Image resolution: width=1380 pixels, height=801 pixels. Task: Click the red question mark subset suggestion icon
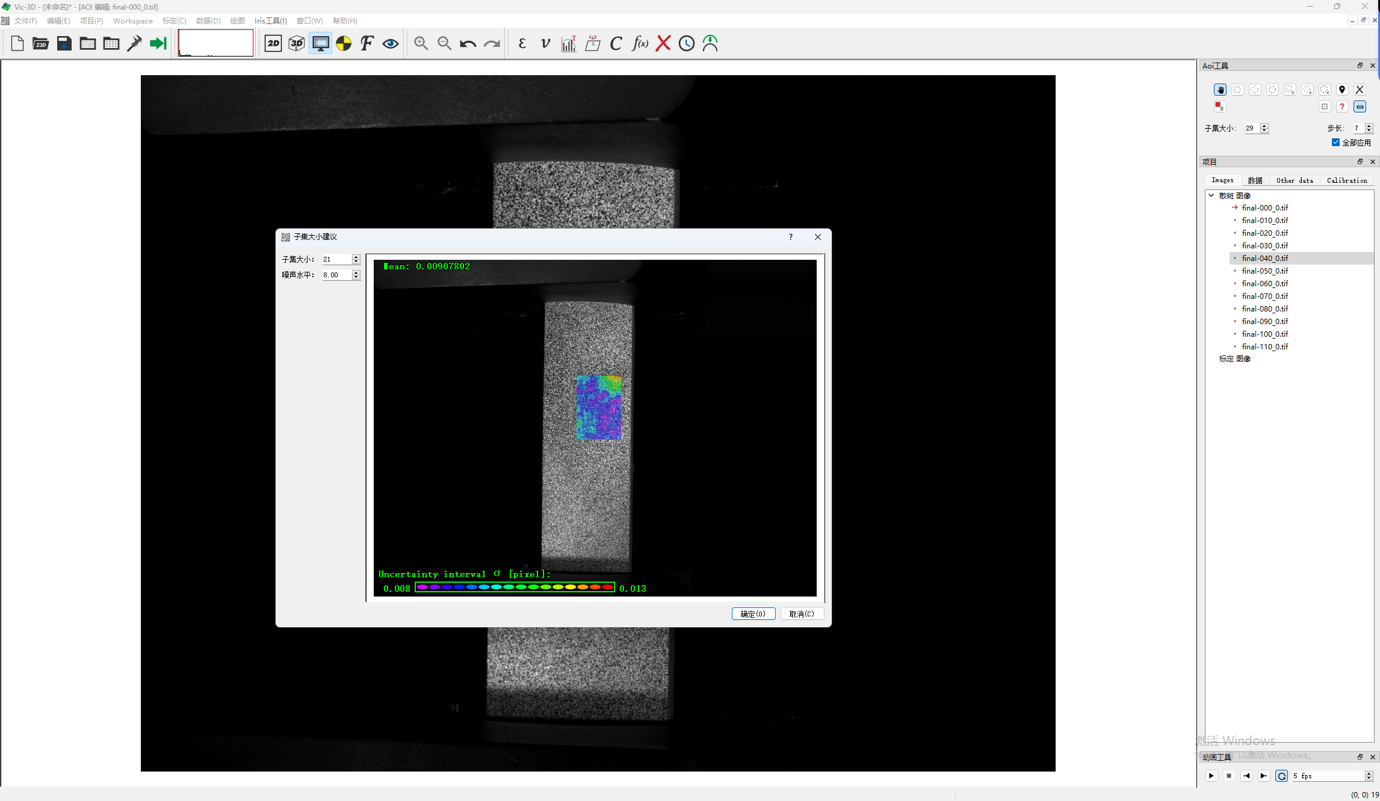click(x=1342, y=106)
